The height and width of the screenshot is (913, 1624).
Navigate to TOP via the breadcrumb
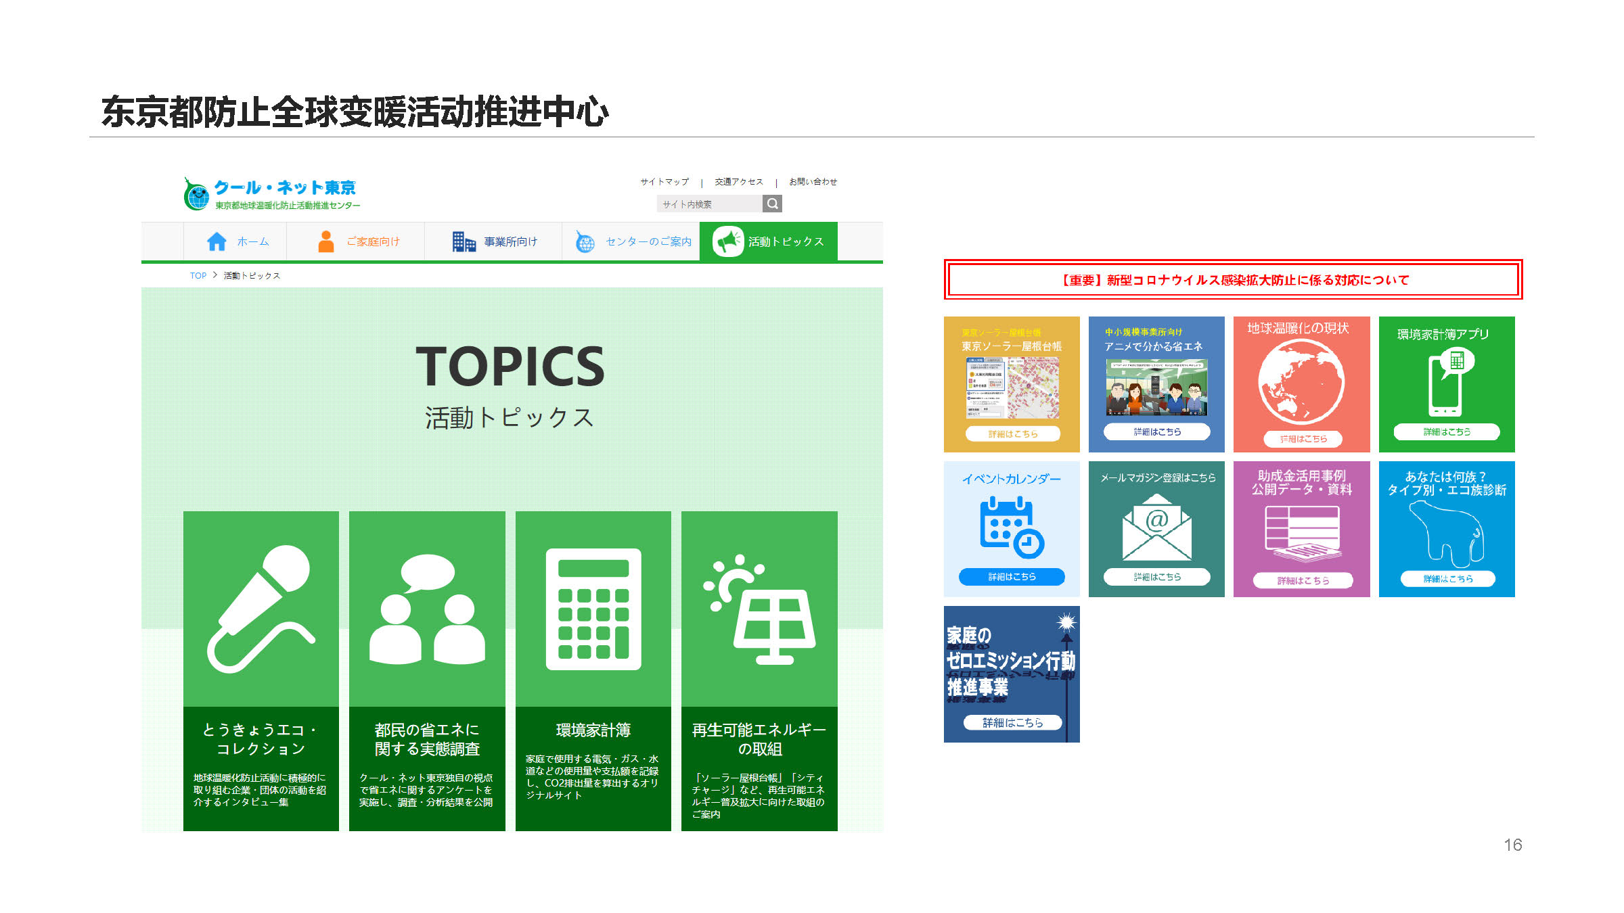coord(198,275)
